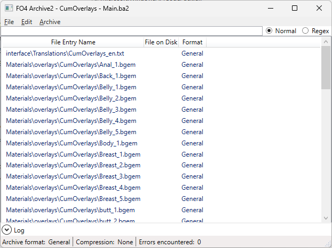Expand the Log panel chevron

(6, 230)
